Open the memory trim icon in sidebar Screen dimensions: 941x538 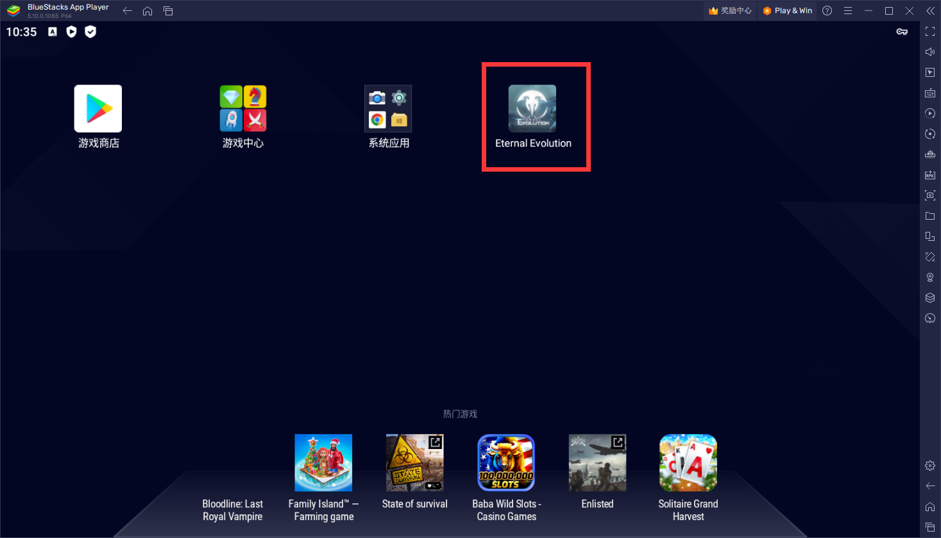click(930, 154)
